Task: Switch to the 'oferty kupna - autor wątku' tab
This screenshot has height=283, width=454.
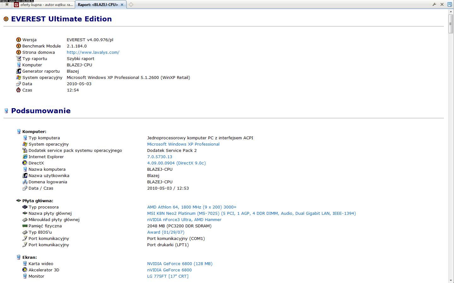Action: coord(44,4)
